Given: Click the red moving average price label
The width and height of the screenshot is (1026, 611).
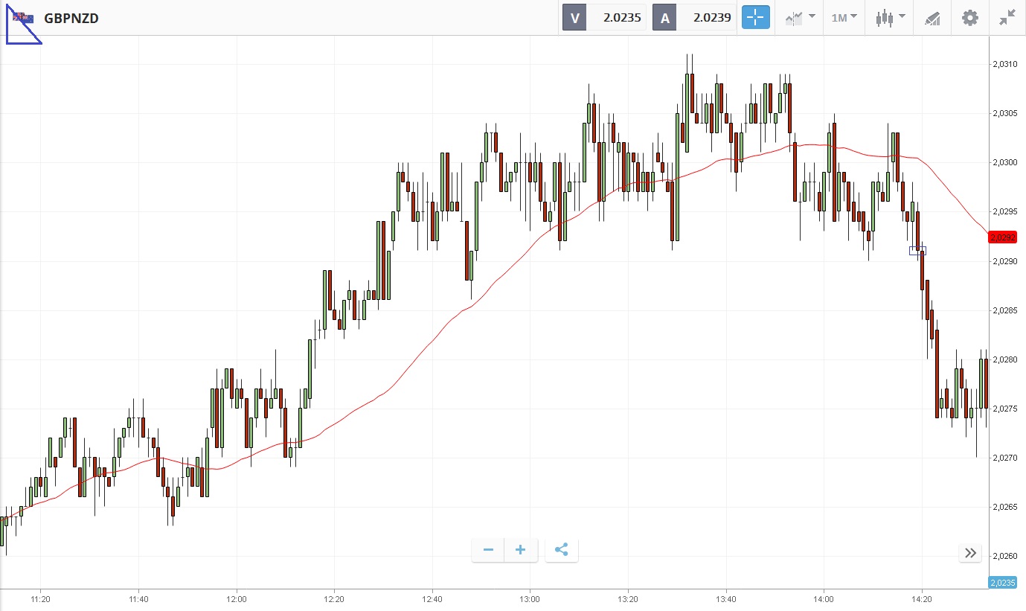Looking at the screenshot, I should click(x=1001, y=237).
